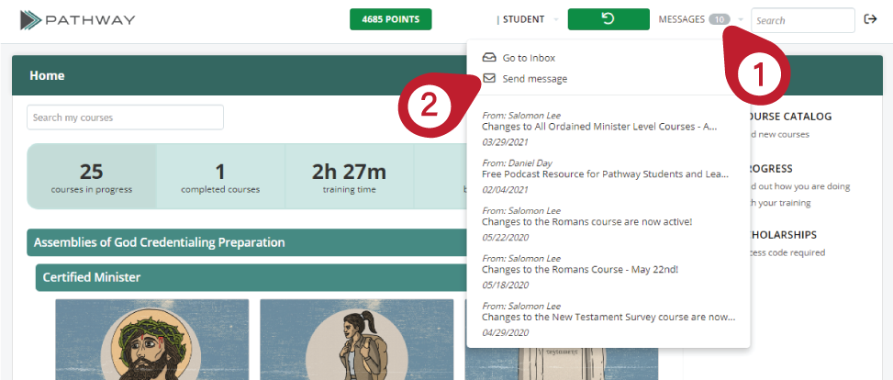Click the top-right Search box

coord(802,20)
